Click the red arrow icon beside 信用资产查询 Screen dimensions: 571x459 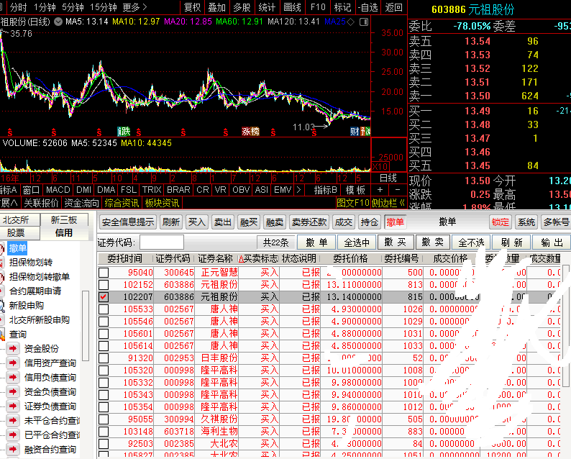pos(13,363)
